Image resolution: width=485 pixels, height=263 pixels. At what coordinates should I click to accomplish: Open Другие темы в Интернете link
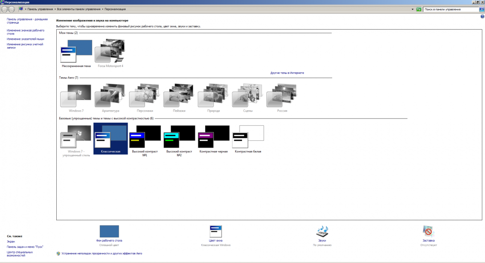pyautogui.click(x=287, y=73)
